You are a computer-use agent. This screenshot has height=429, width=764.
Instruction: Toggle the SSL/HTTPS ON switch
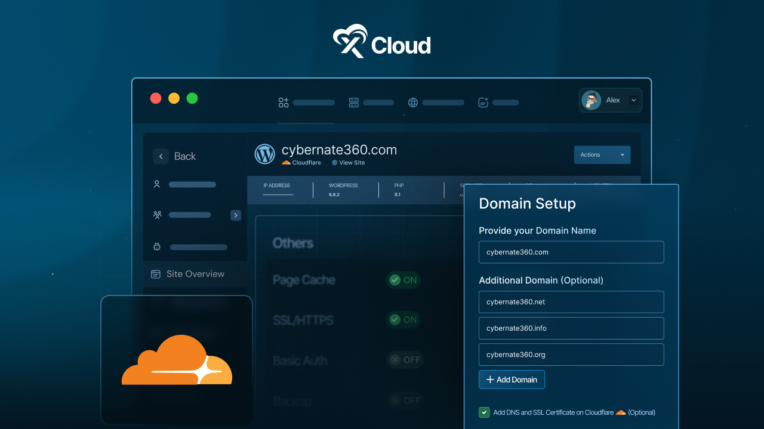[x=403, y=320]
